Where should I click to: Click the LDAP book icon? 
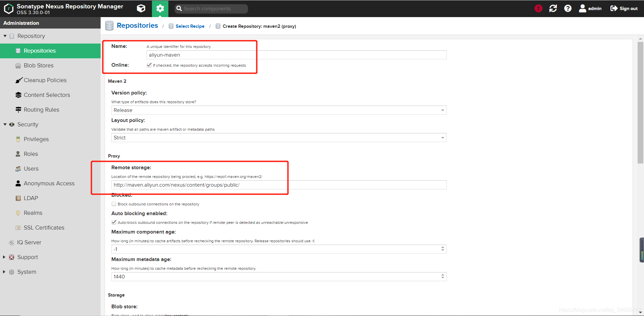click(x=18, y=198)
